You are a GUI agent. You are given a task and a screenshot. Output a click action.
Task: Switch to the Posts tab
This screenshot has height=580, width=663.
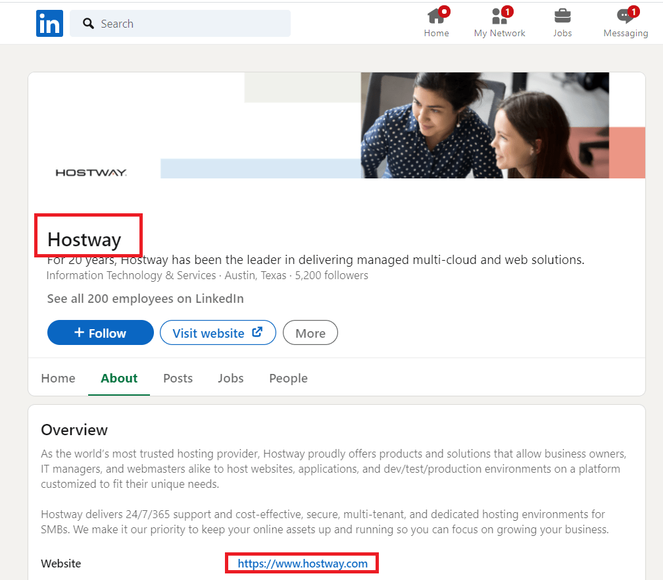point(178,378)
